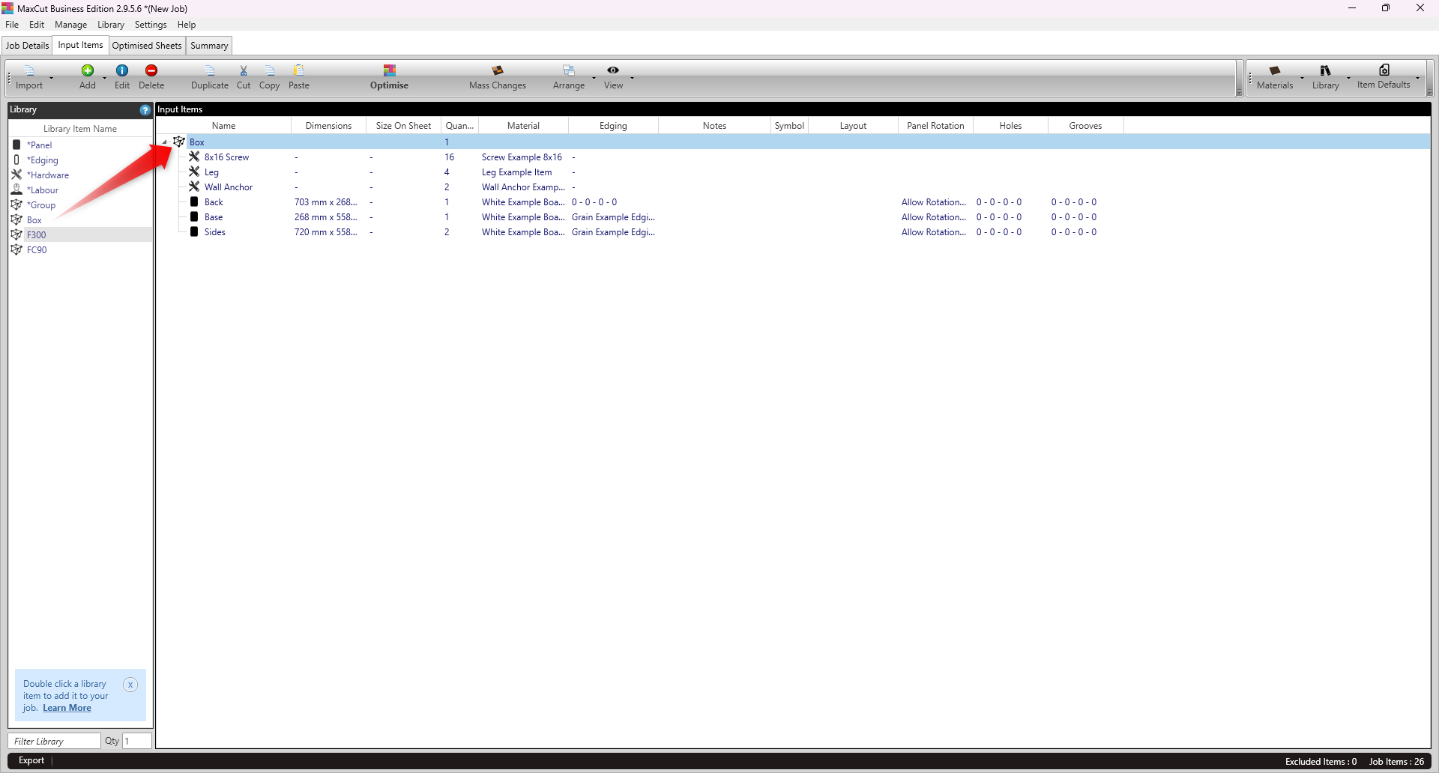Viewport: 1439px width, 773px height.
Task: Select the Base row in Input Items
Action: (793, 217)
